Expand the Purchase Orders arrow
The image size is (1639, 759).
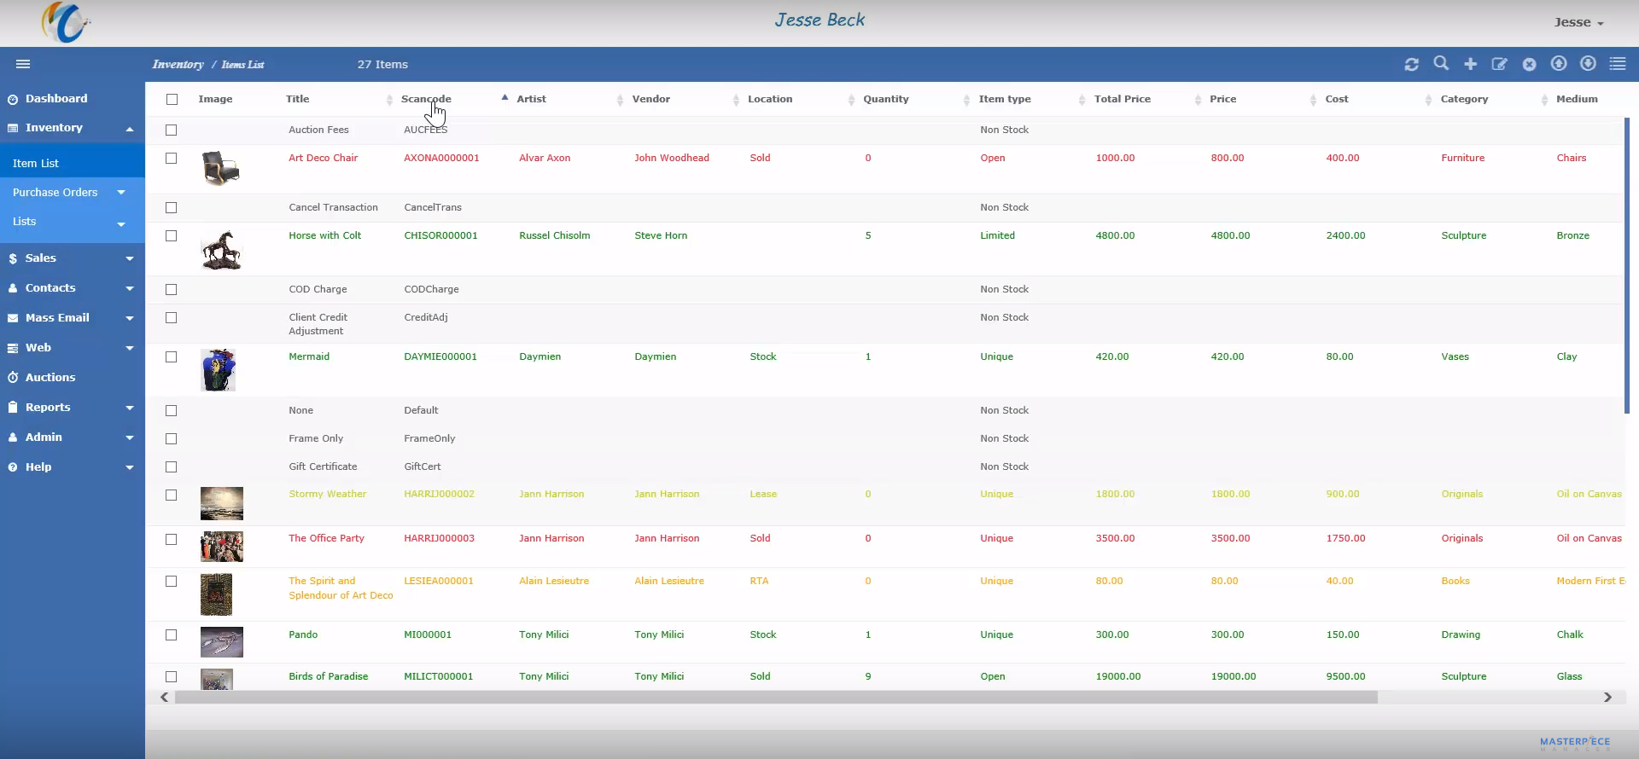coord(121,193)
